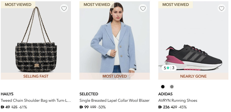Screen dimensions: 231x112
Task: Click the heart icon on the Adidas running shoes
Action: 221,8
